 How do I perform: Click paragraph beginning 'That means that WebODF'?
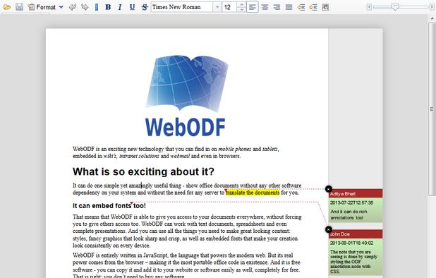(x=187, y=231)
